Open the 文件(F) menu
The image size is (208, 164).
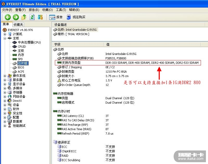pyautogui.click(x=7, y=10)
